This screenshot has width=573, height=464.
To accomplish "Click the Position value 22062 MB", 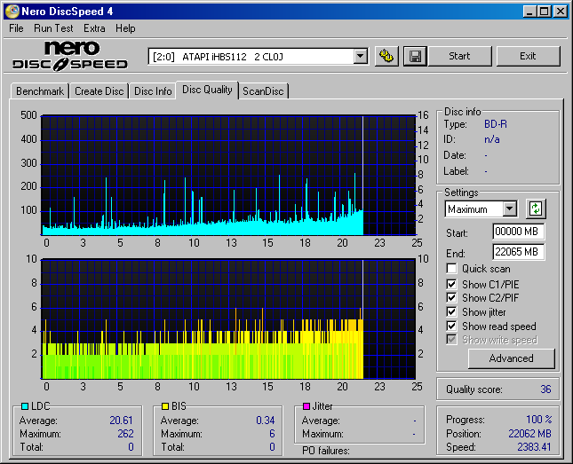I will (x=529, y=433).
